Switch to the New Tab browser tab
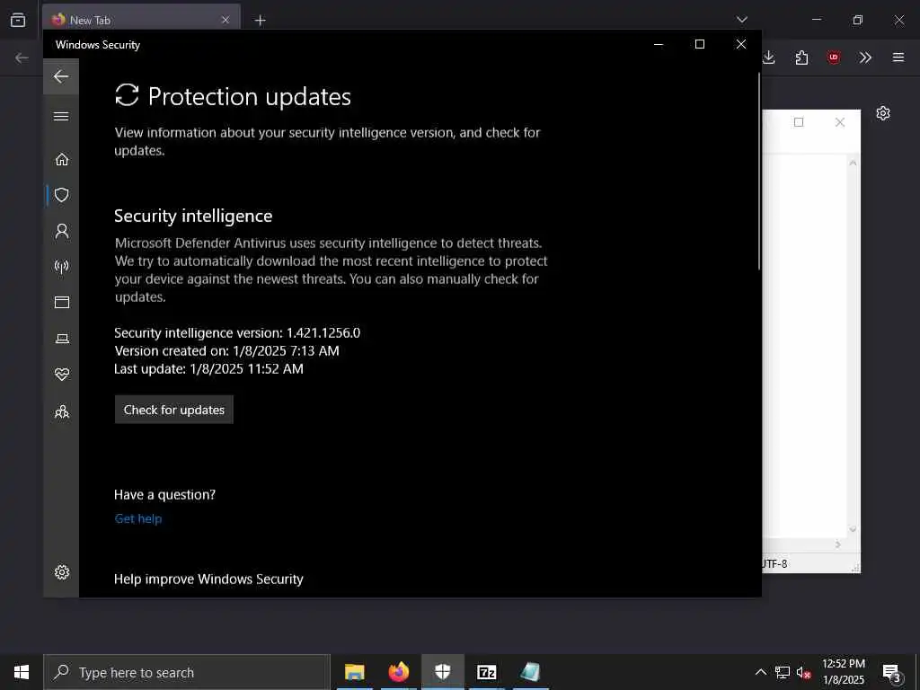 tap(141, 20)
